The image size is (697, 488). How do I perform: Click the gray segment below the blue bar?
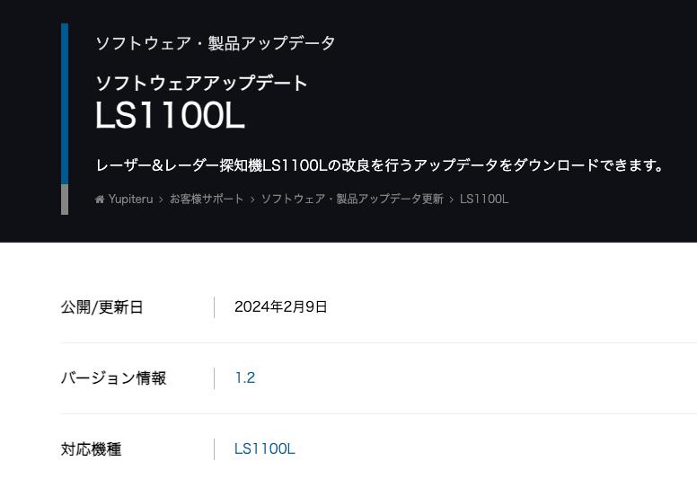point(65,200)
